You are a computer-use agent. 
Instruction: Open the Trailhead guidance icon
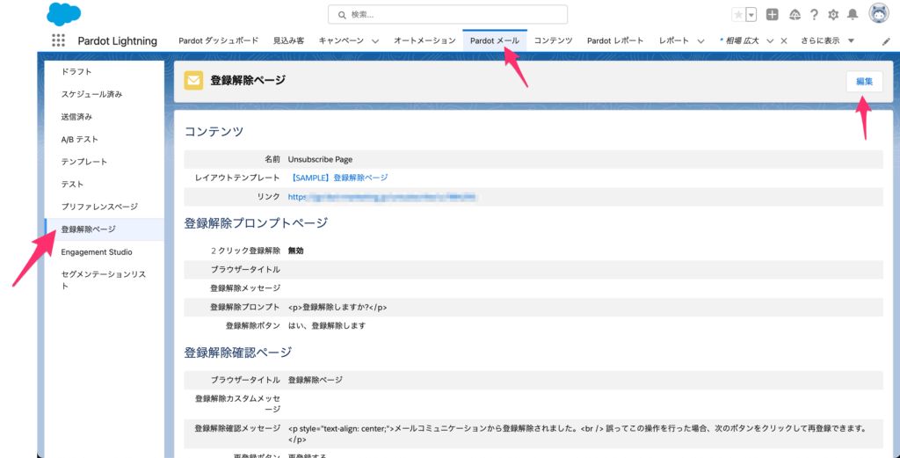pyautogui.click(x=795, y=15)
